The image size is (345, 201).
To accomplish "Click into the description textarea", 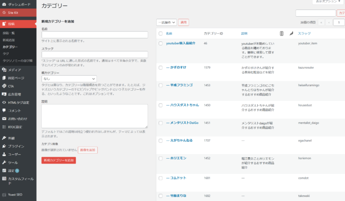I will [x=95, y=116].
